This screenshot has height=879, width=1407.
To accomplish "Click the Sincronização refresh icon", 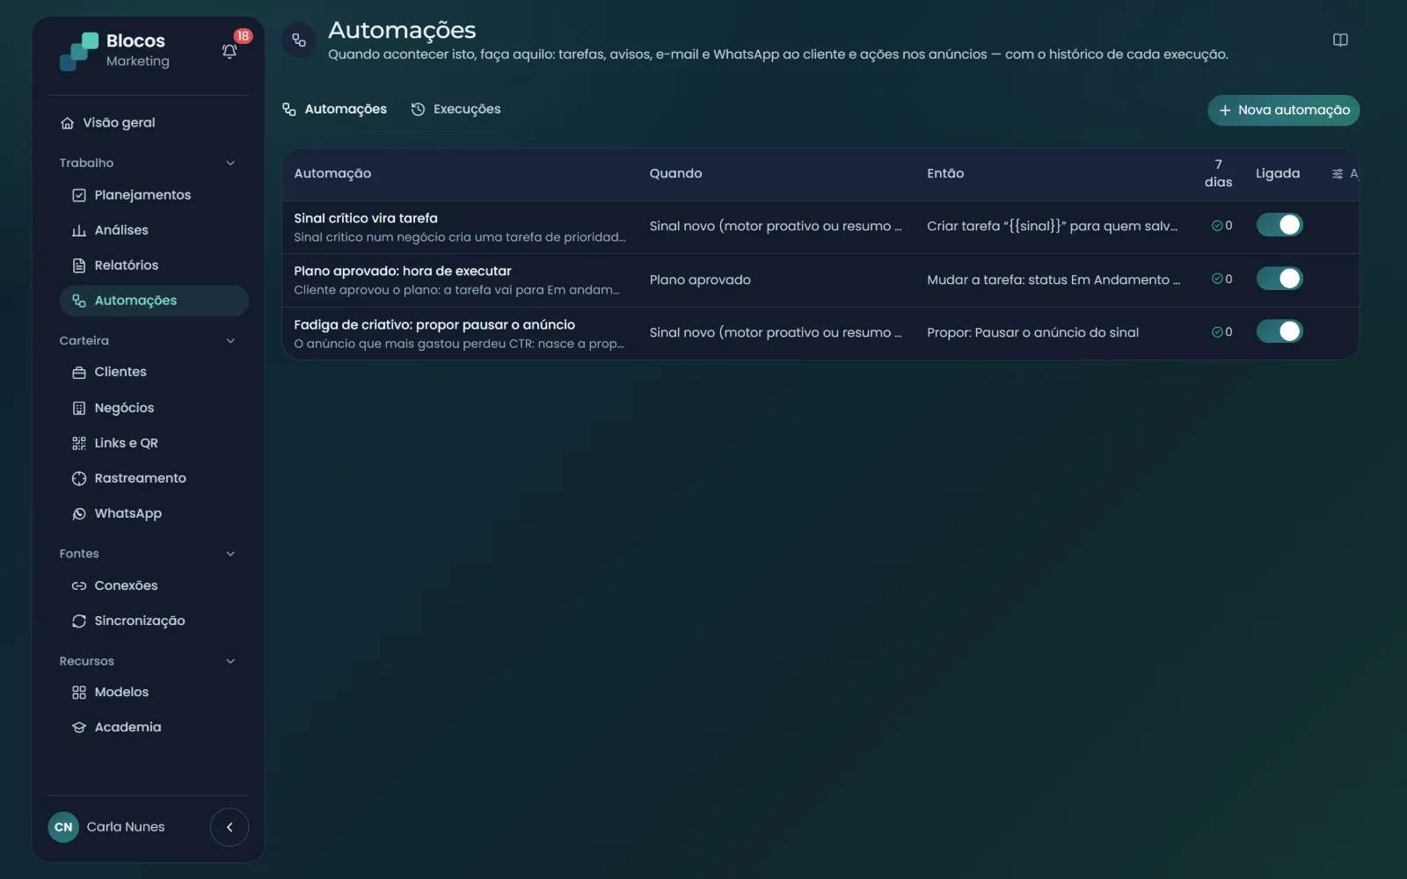I will (x=79, y=621).
